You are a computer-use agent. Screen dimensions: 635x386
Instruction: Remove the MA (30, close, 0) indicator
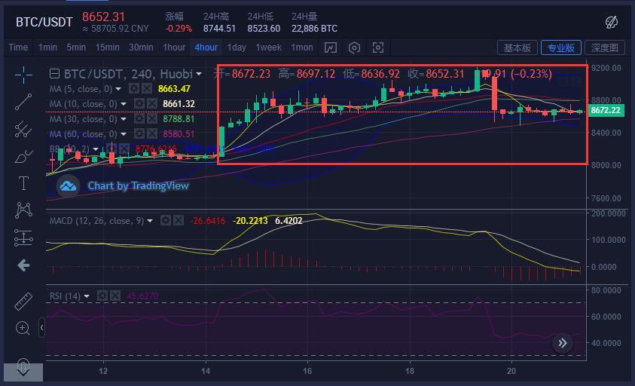coord(152,119)
